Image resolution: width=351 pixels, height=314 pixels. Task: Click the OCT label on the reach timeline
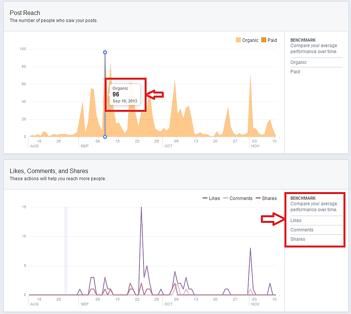pos(168,146)
